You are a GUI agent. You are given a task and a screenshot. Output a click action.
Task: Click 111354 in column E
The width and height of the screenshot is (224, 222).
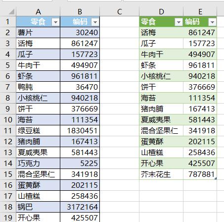200,98
